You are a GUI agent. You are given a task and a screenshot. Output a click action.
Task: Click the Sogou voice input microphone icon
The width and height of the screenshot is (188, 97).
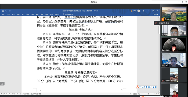[147, 87]
